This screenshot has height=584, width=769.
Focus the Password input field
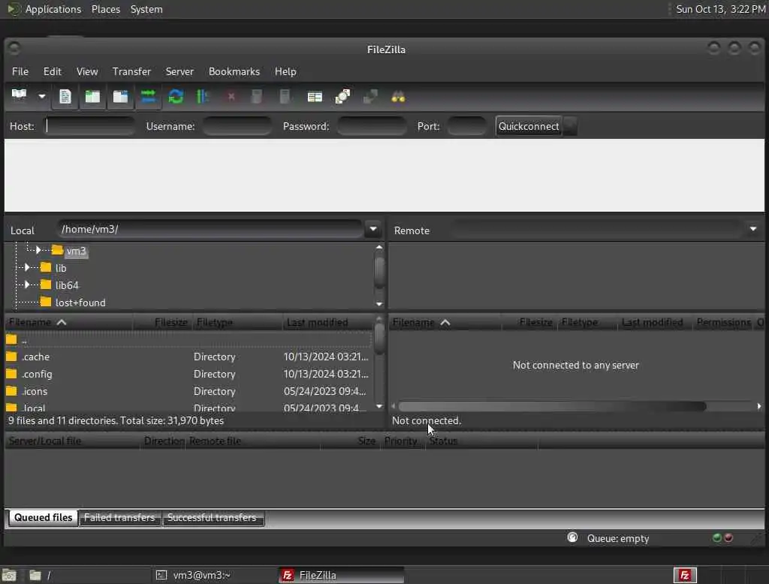(x=371, y=126)
